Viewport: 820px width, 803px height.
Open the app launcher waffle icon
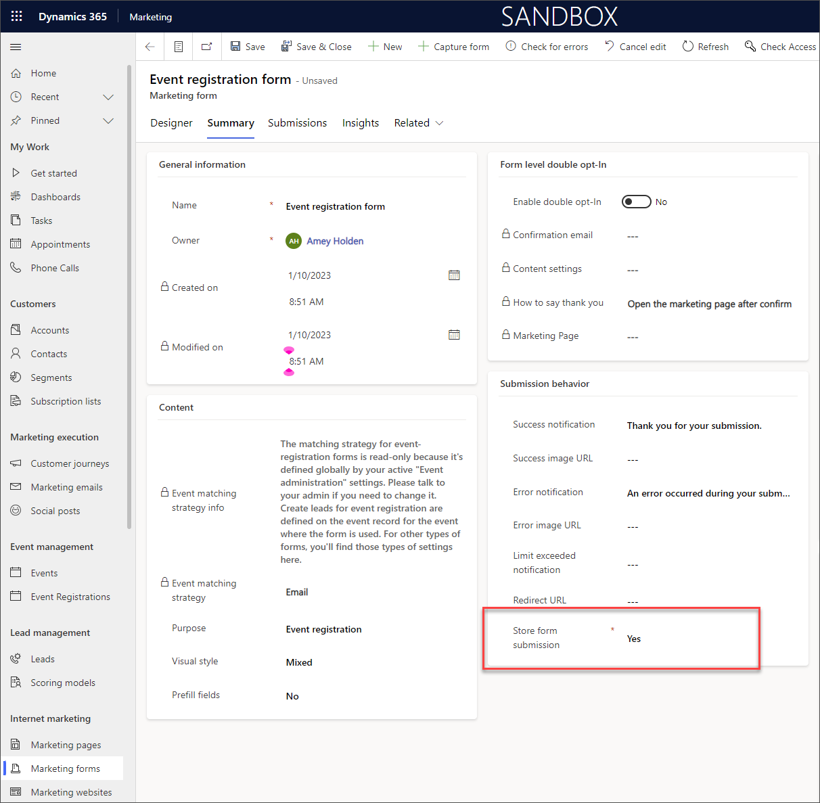tap(16, 16)
